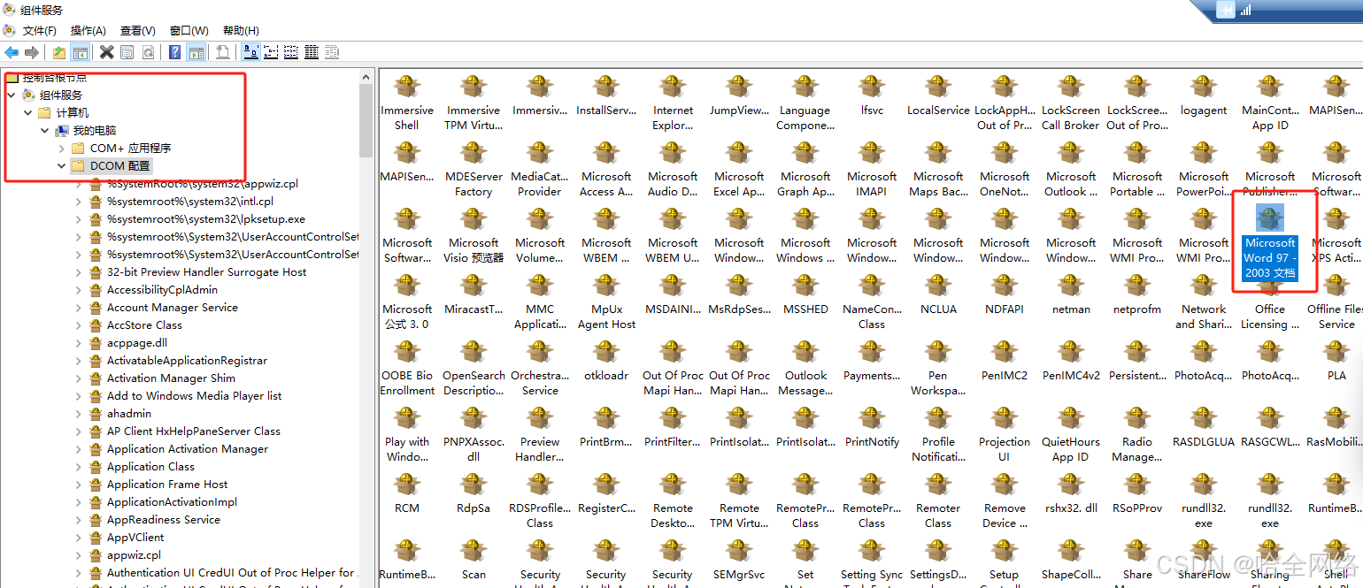
Task: Open the 操作(A) menu
Action: [88, 30]
